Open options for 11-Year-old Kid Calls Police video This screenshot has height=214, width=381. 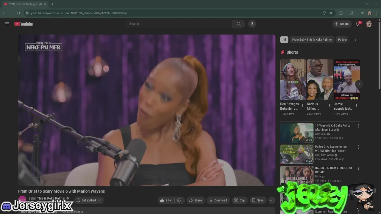click(358, 126)
